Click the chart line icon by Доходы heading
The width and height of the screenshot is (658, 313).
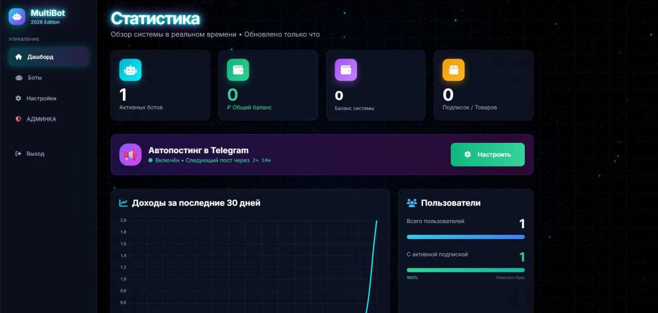(123, 203)
